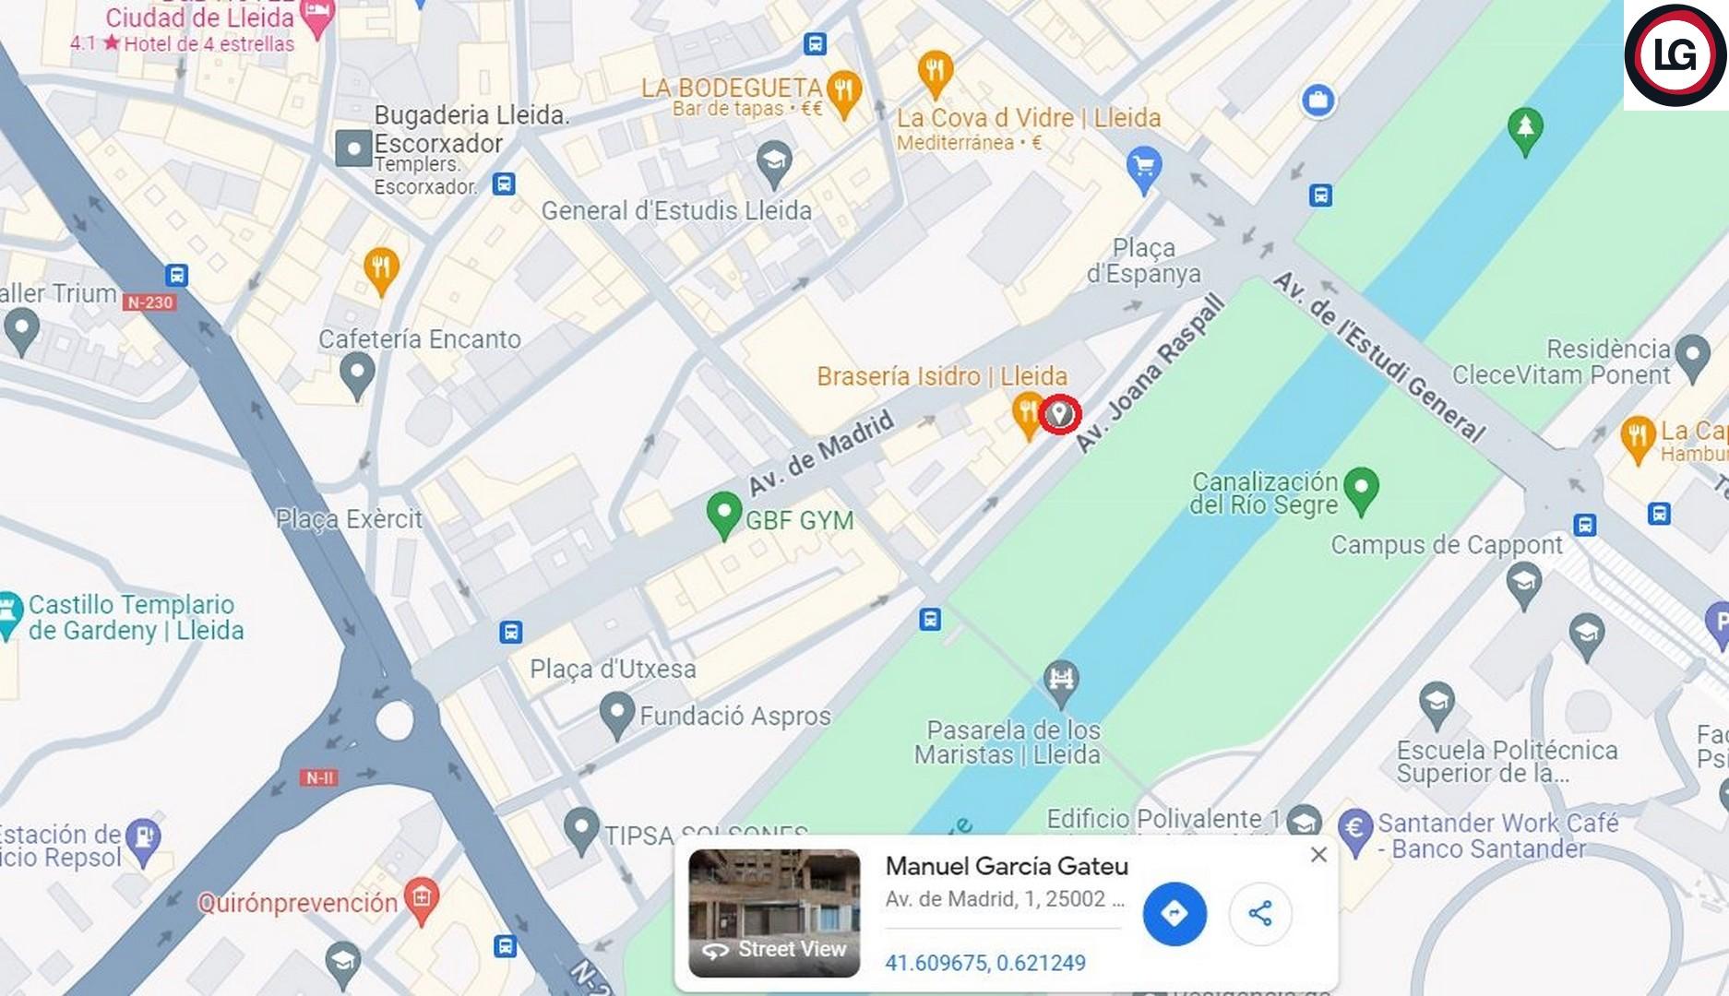Open La Cova d Vidre restaurant marker
This screenshot has height=996, width=1729.
[x=935, y=74]
